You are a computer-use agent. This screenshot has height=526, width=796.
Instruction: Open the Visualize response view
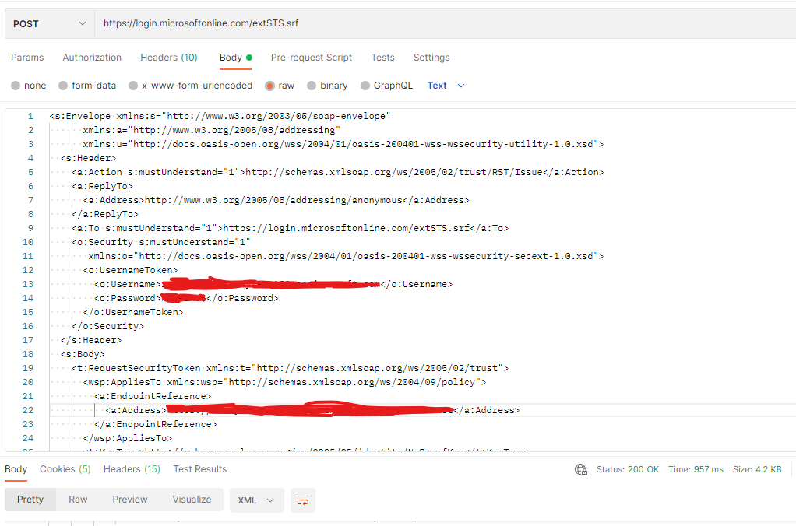point(192,500)
